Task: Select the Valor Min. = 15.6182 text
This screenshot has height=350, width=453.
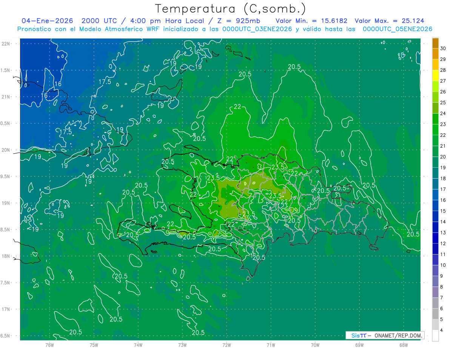Action: (x=311, y=21)
